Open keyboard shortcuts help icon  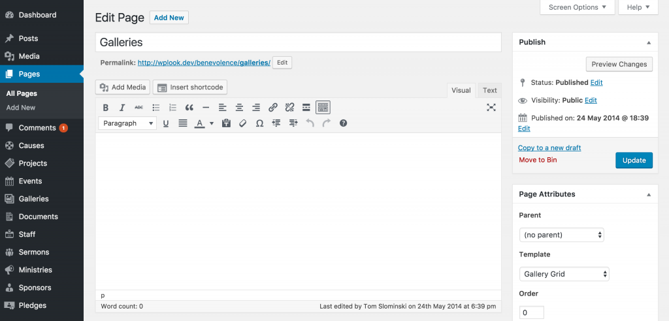pos(343,123)
